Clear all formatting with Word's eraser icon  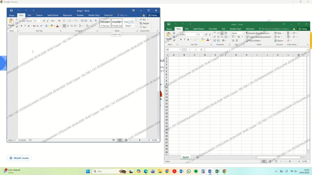(x=59, y=21)
